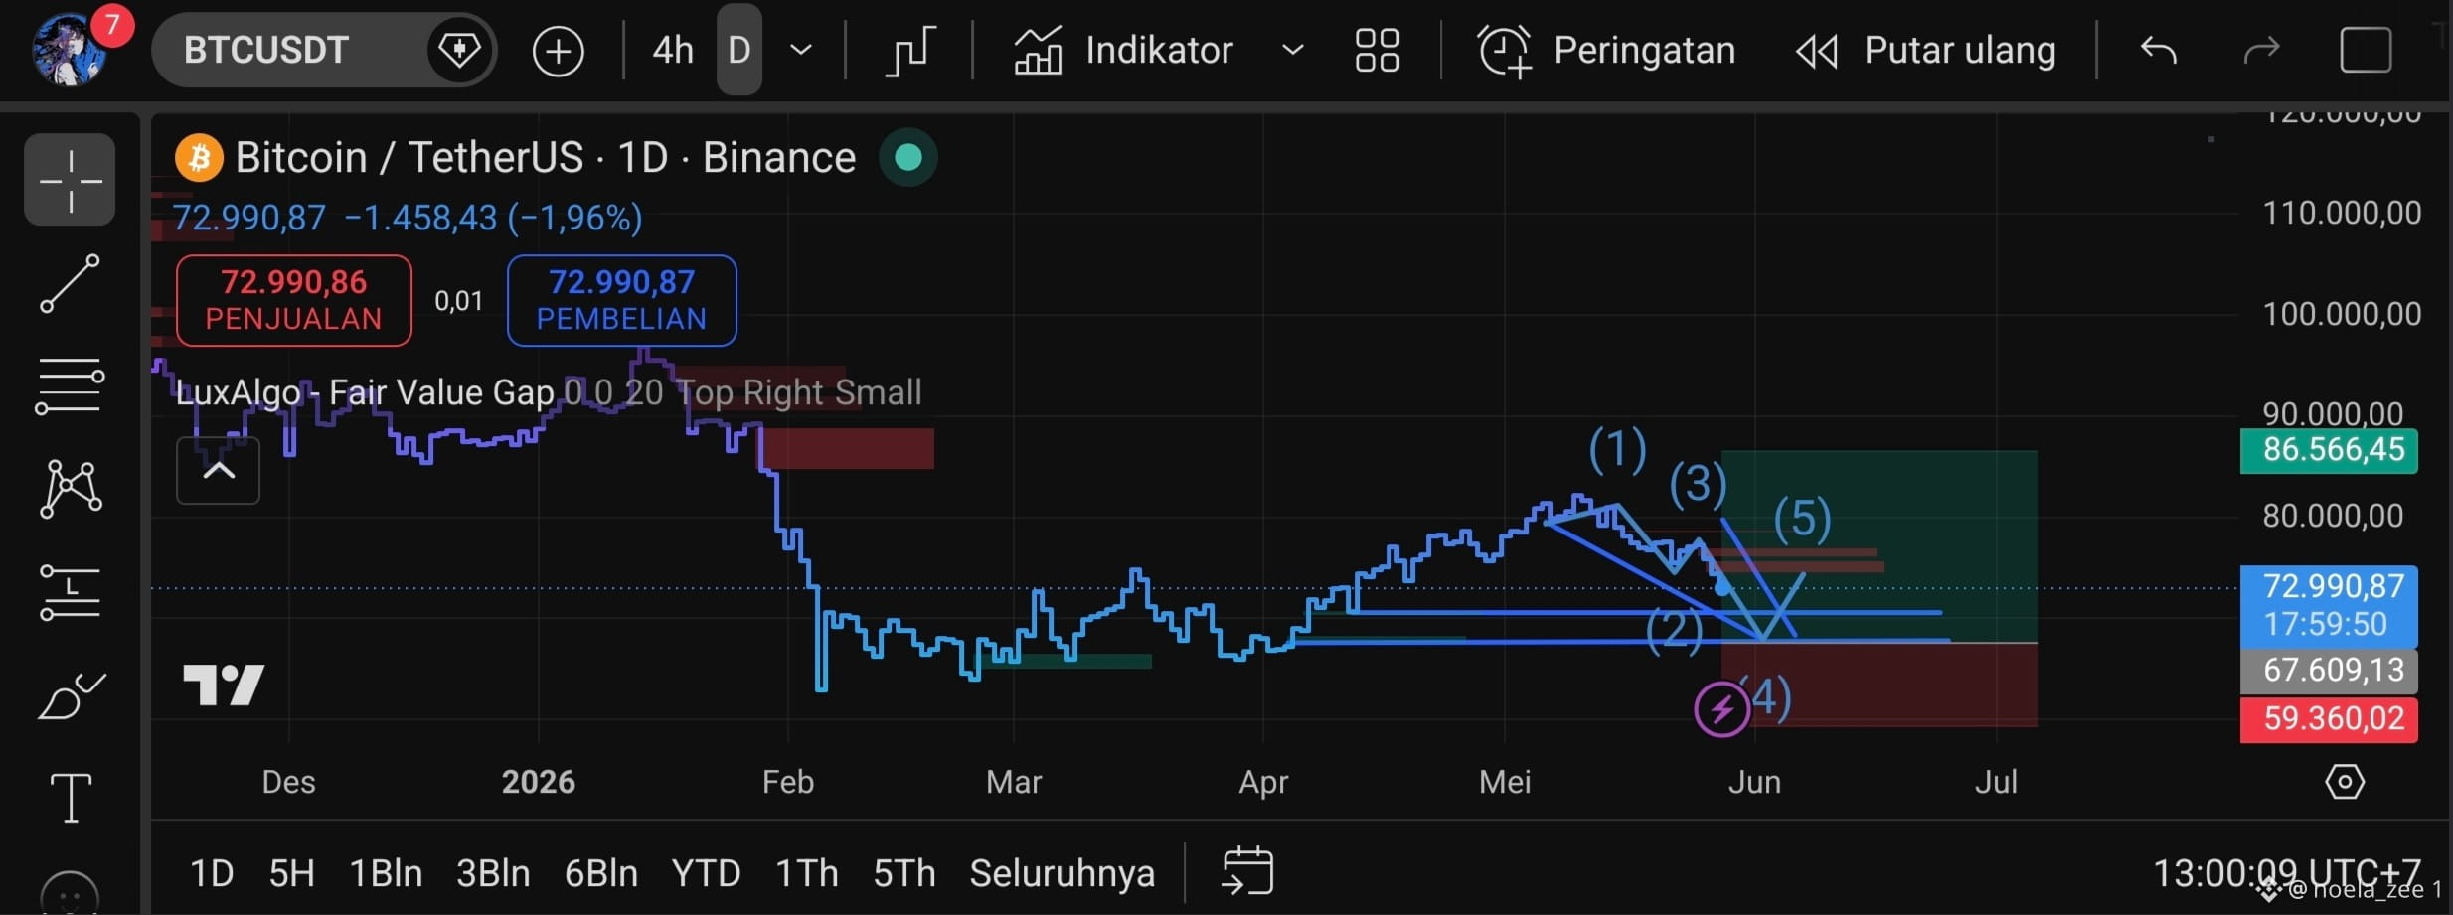The image size is (2453, 915).
Task: Open the price scale settings gear
Action: 2345,782
